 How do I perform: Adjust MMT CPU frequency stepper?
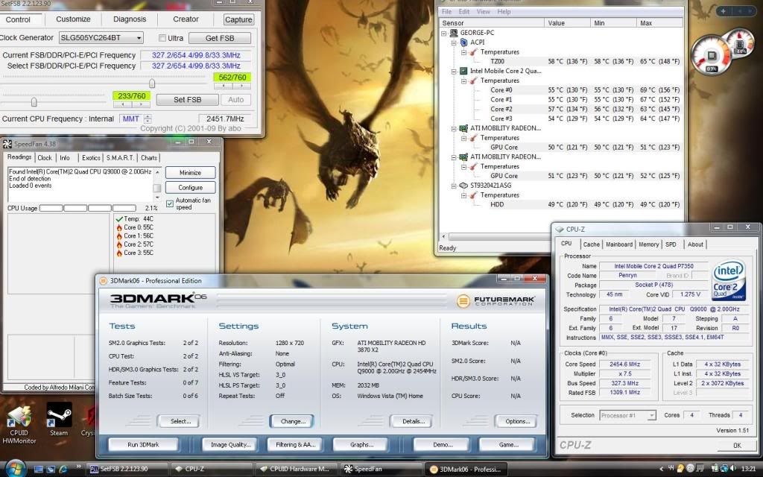148,119
